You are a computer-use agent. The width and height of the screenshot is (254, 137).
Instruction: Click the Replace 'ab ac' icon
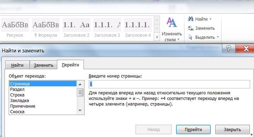point(191,28)
